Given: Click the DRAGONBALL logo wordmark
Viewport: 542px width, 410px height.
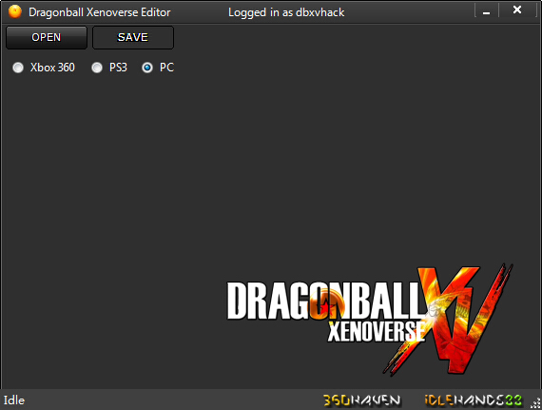Looking at the screenshot, I should tap(325, 301).
